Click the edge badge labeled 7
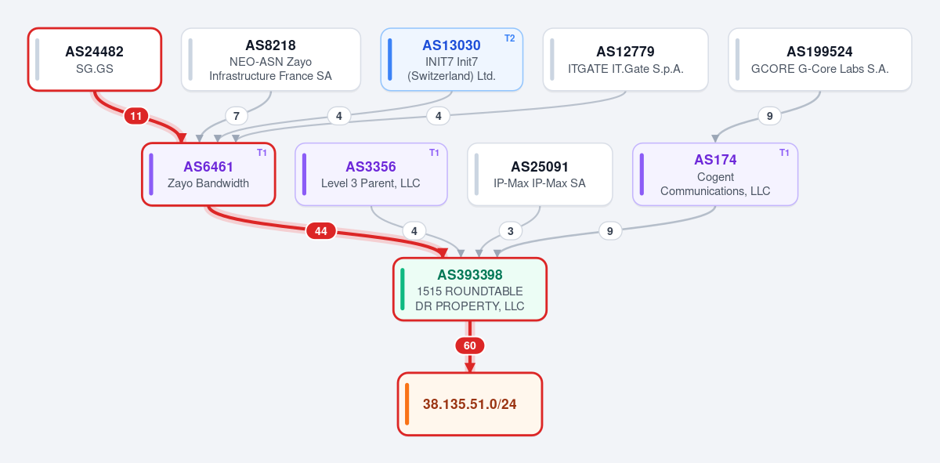 (x=237, y=116)
